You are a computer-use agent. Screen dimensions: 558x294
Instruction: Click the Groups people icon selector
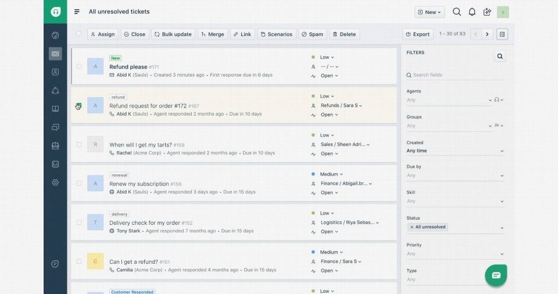[499, 126]
